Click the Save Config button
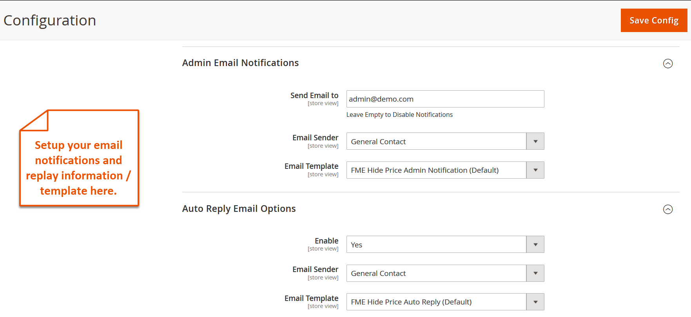Screen dimensions: 691x317 (654, 20)
